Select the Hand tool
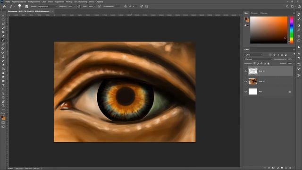 click(3, 102)
